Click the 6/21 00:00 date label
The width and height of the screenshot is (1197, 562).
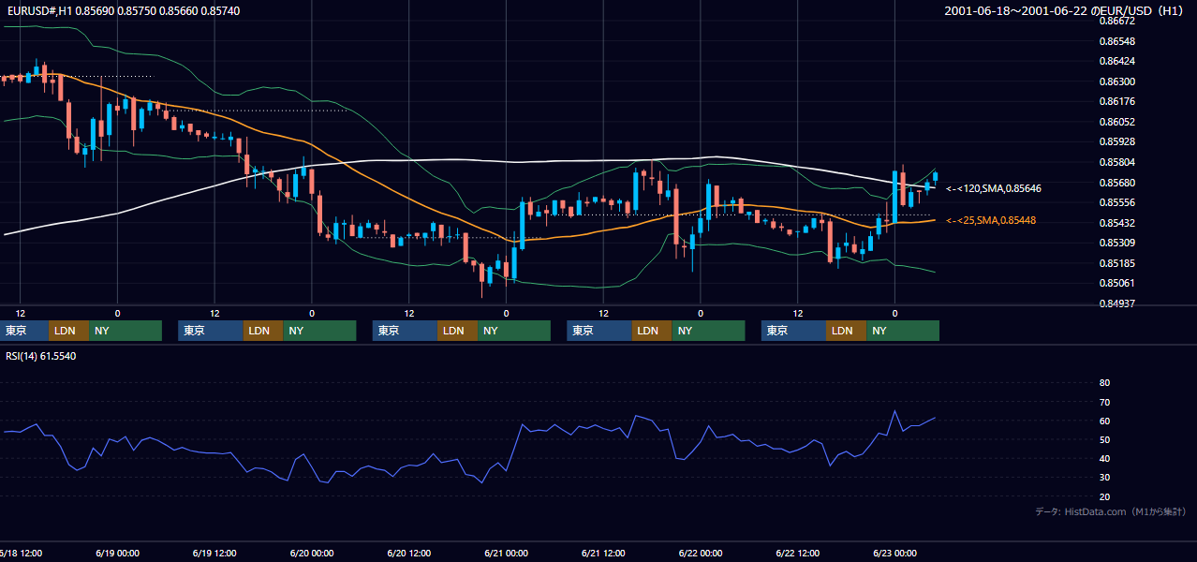[507, 553]
